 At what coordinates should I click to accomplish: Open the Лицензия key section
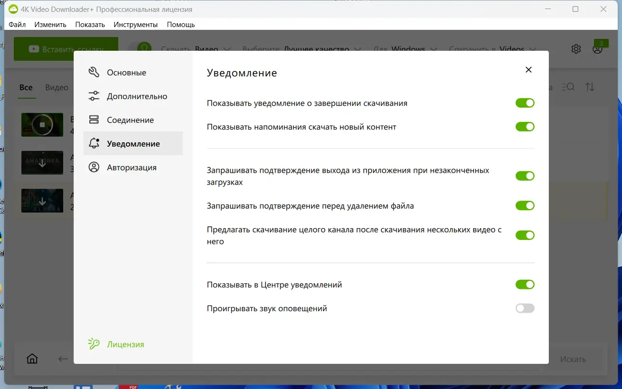pyautogui.click(x=116, y=344)
